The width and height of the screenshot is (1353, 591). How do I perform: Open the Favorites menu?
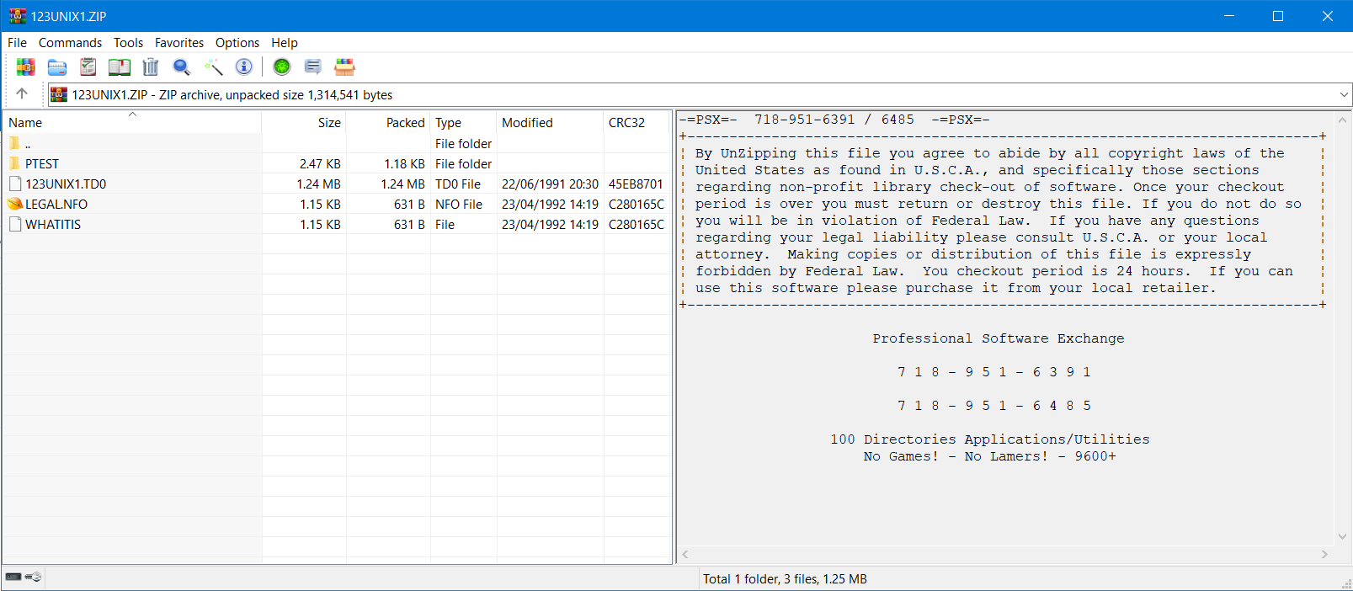tap(179, 42)
